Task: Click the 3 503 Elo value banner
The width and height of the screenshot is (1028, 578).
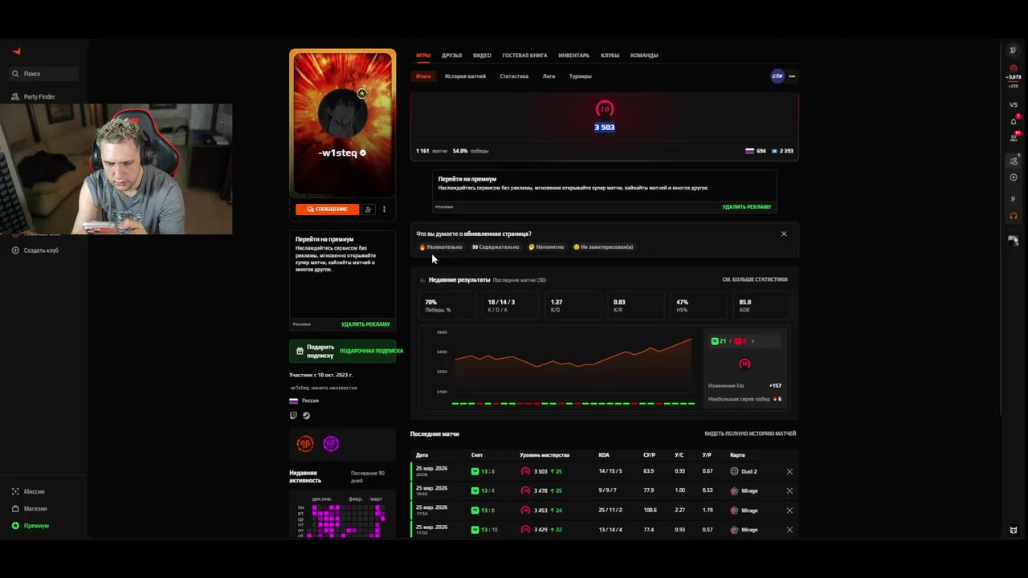Action: pos(605,127)
